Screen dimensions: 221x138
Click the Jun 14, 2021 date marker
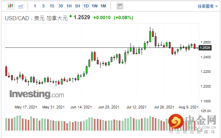[81, 107]
